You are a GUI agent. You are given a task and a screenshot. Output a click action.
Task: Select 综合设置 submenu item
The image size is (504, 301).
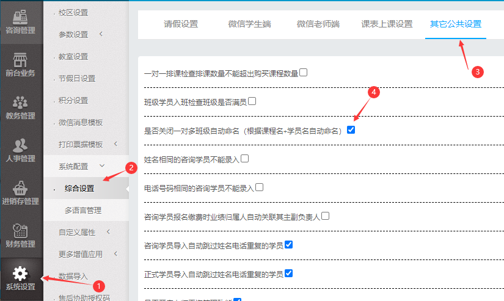79,189
